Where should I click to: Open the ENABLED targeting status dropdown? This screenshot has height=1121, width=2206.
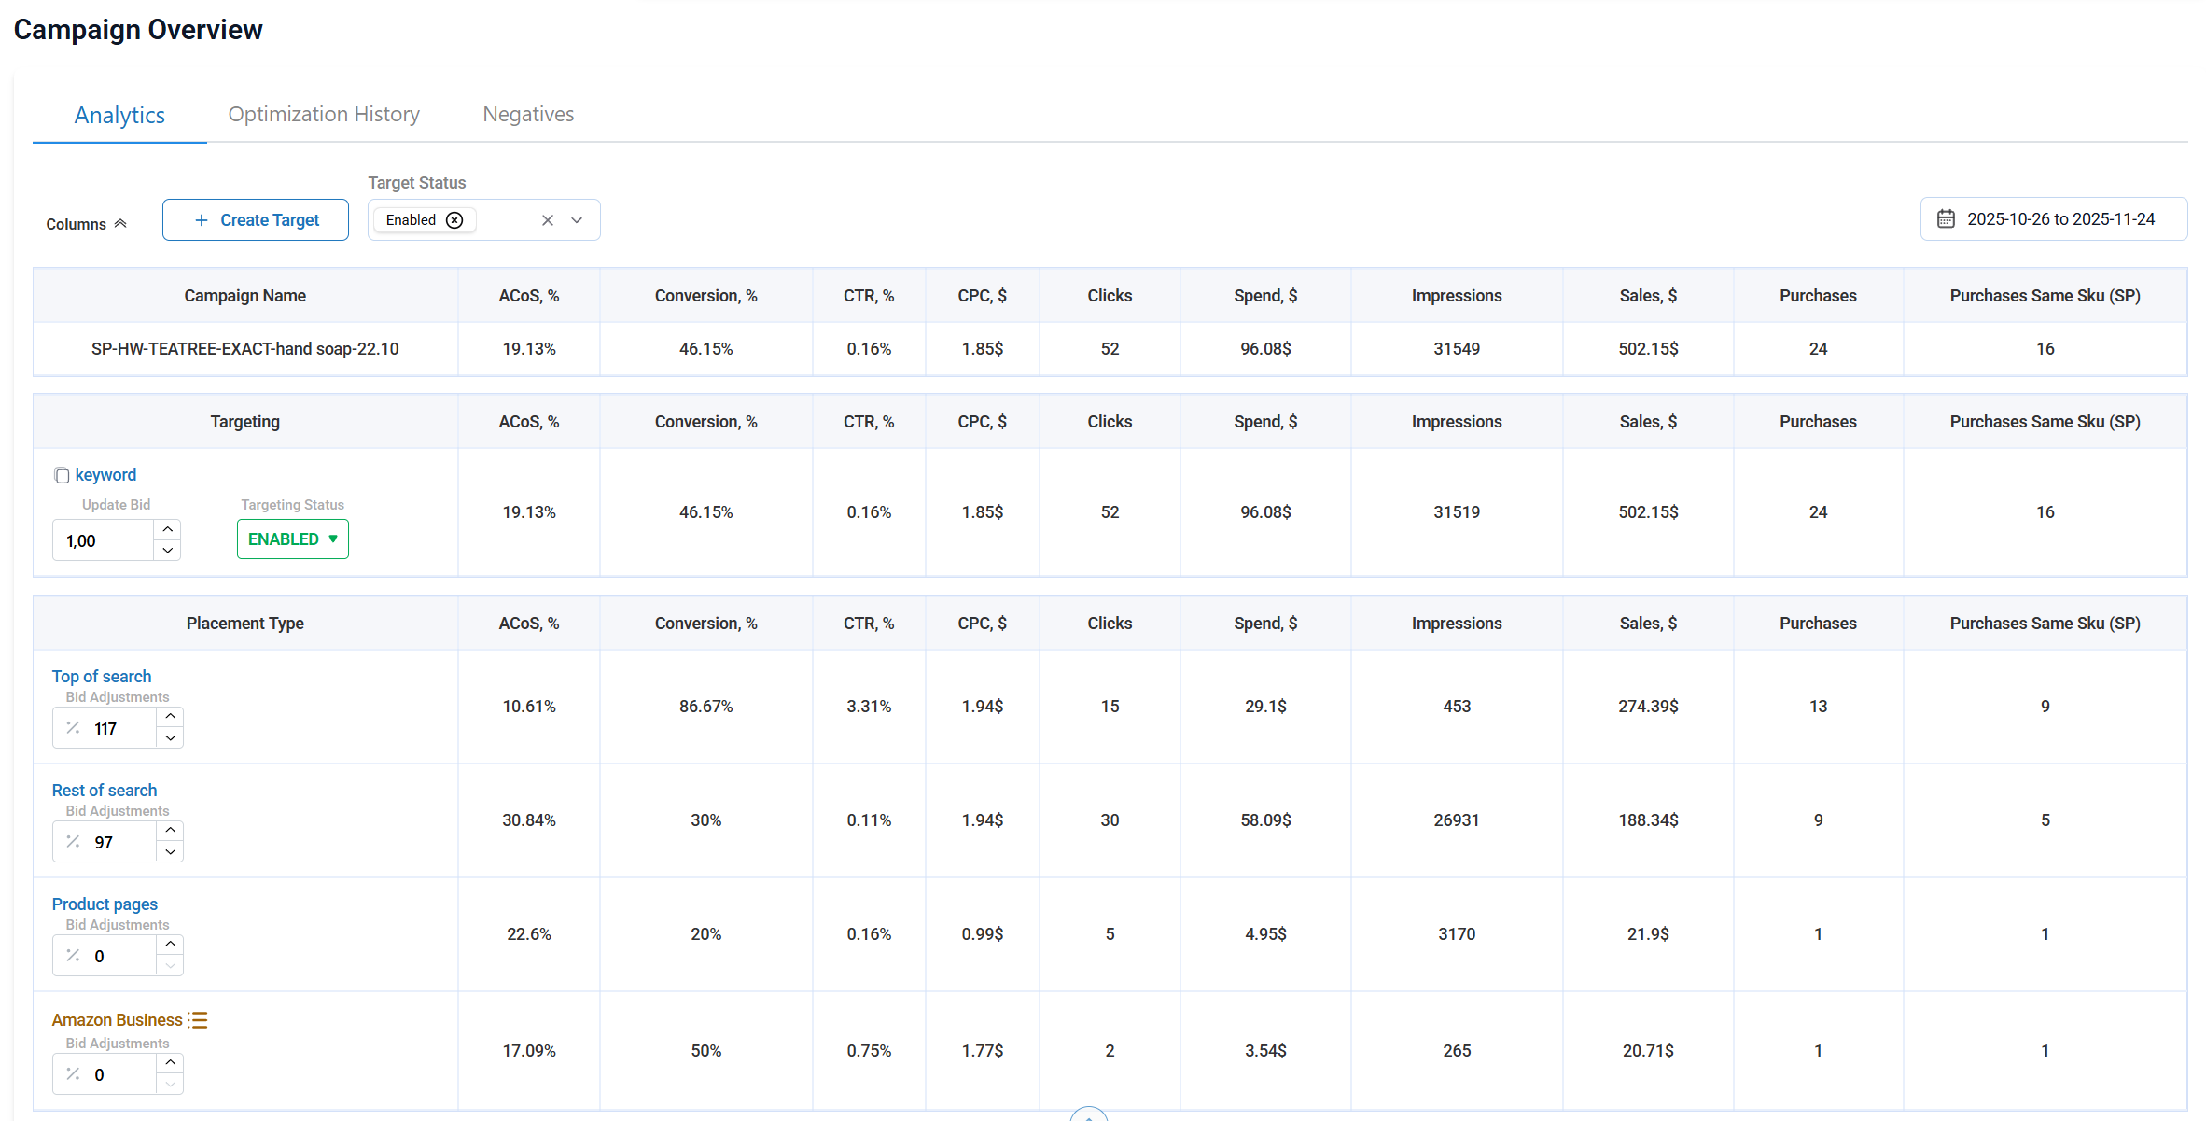(x=292, y=539)
